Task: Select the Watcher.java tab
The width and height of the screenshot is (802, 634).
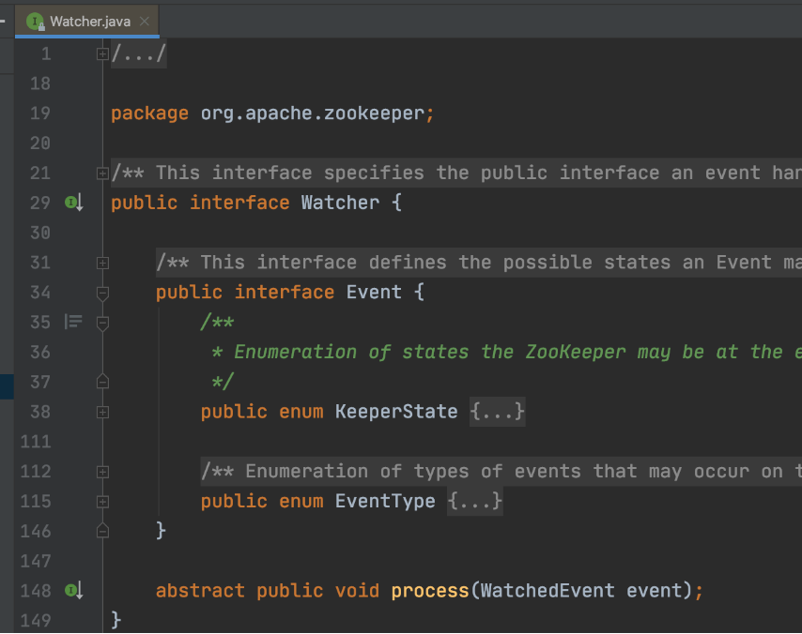Action: [89, 21]
